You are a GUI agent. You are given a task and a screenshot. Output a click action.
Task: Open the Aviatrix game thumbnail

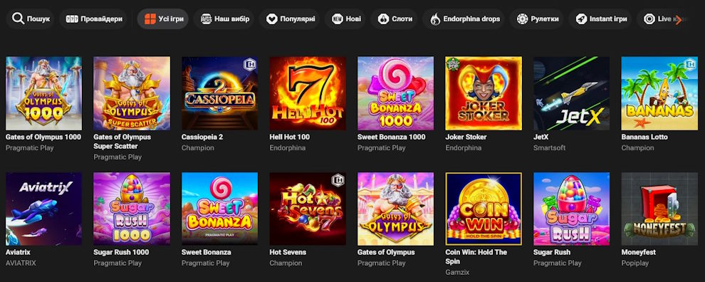(43, 209)
